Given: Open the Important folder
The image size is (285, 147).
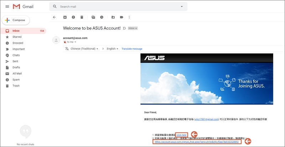Looking at the screenshot, I should pos(23,49).
